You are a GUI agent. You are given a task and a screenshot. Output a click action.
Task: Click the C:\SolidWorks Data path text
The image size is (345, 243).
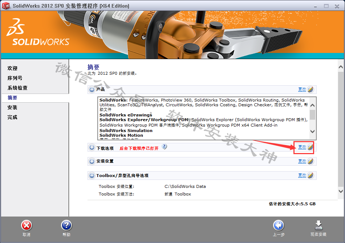(185, 186)
